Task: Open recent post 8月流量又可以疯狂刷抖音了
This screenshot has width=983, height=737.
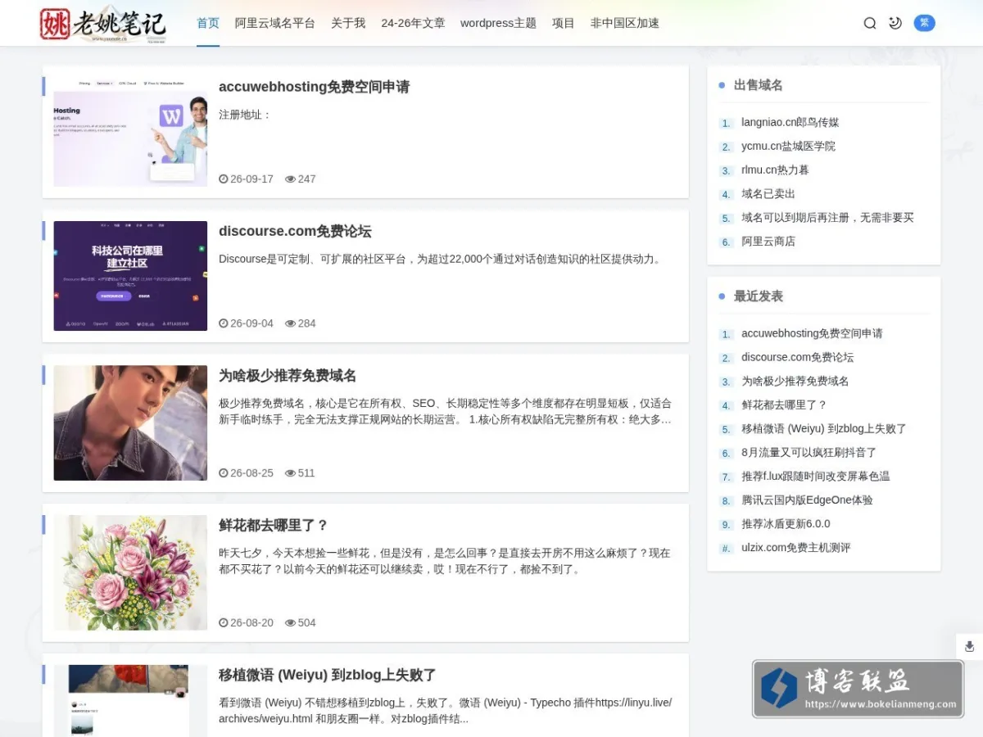Action: (x=809, y=453)
